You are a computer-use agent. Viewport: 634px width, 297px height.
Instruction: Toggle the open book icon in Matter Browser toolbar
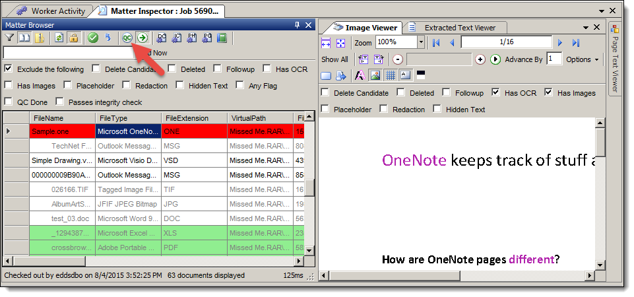[24, 38]
